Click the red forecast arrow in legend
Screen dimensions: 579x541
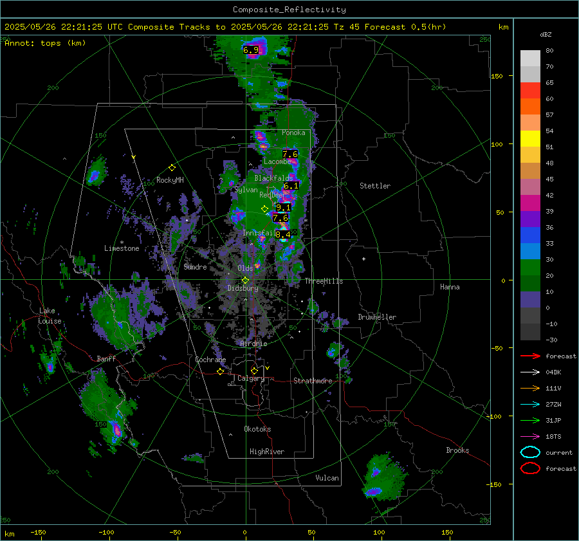coord(530,356)
